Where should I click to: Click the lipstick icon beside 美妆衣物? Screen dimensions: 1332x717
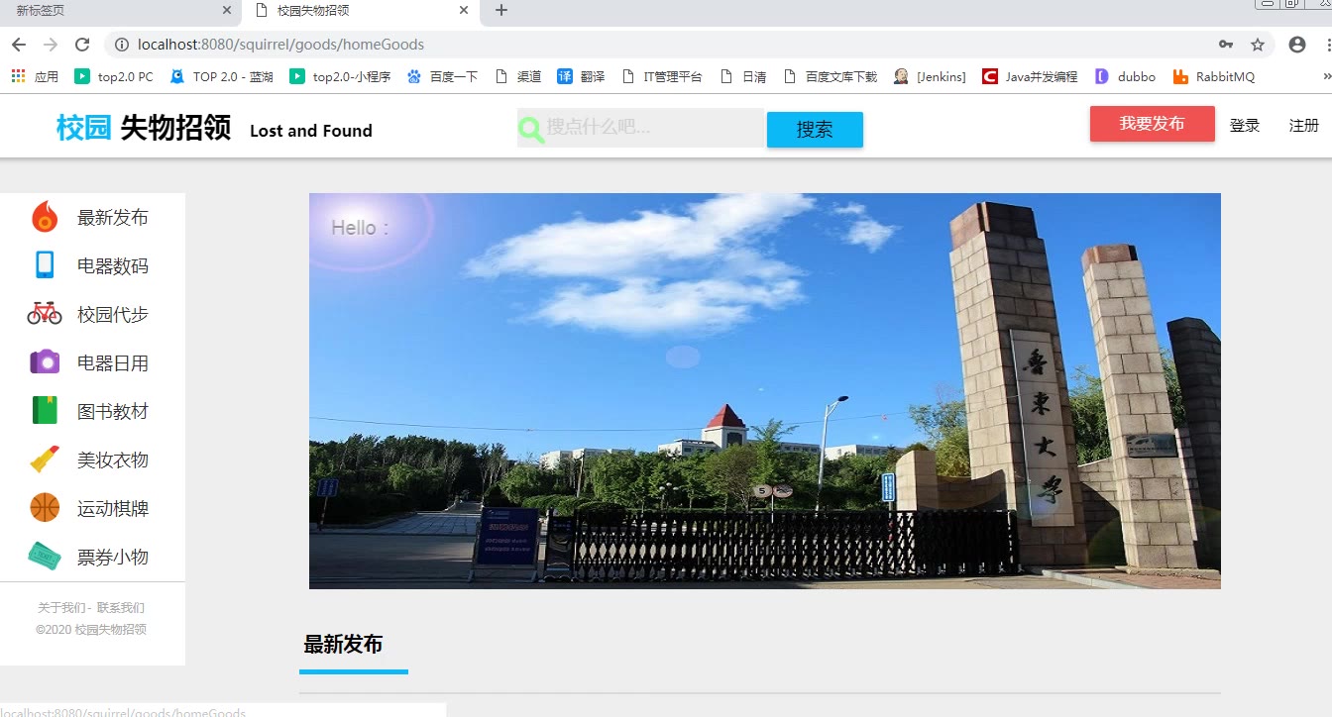[45, 460]
